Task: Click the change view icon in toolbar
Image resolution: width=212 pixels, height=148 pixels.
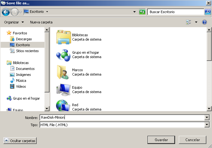Action: click(x=189, y=22)
